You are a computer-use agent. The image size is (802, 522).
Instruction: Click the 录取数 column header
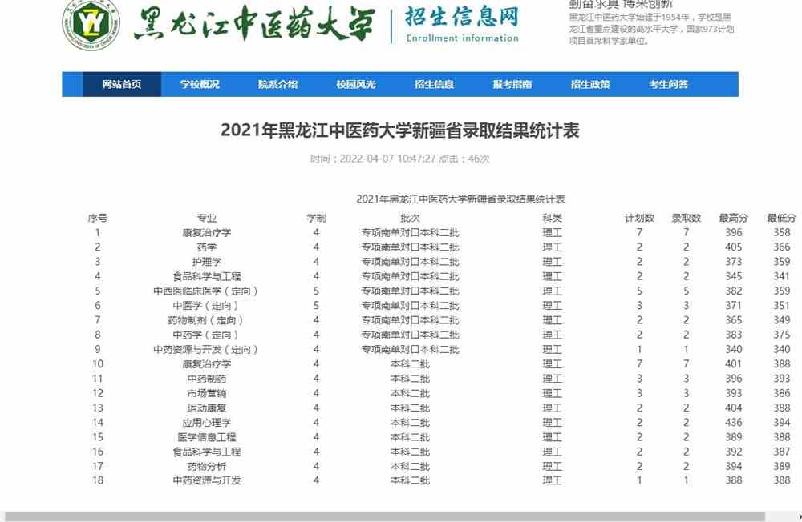(x=687, y=218)
